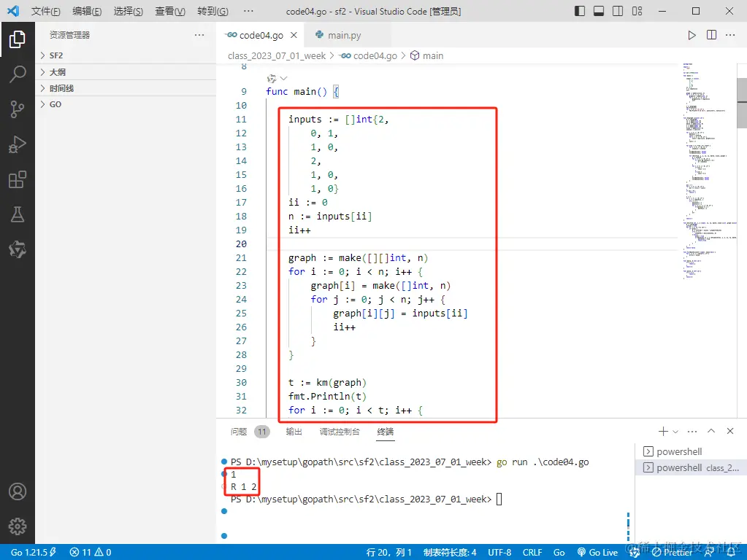Switch to the 输出 output tab
Image resolution: width=747 pixels, height=560 pixels.
point(294,432)
